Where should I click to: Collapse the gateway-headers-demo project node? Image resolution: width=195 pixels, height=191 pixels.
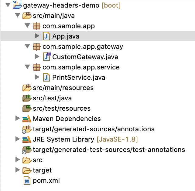8,5
